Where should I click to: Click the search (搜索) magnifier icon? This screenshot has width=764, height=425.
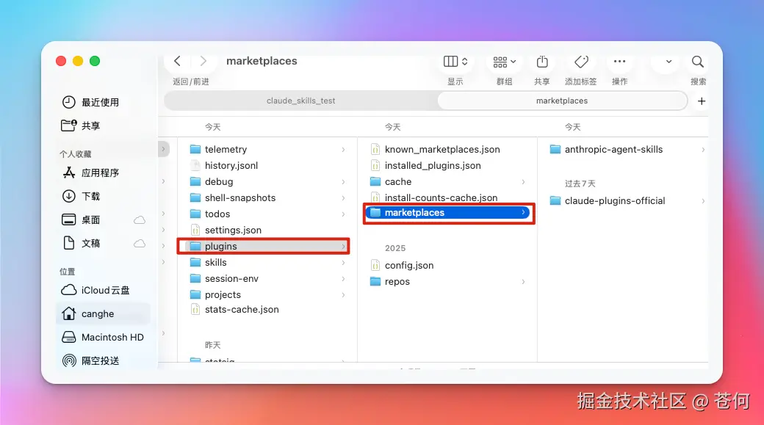pyautogui.click(x=696, y=62)
